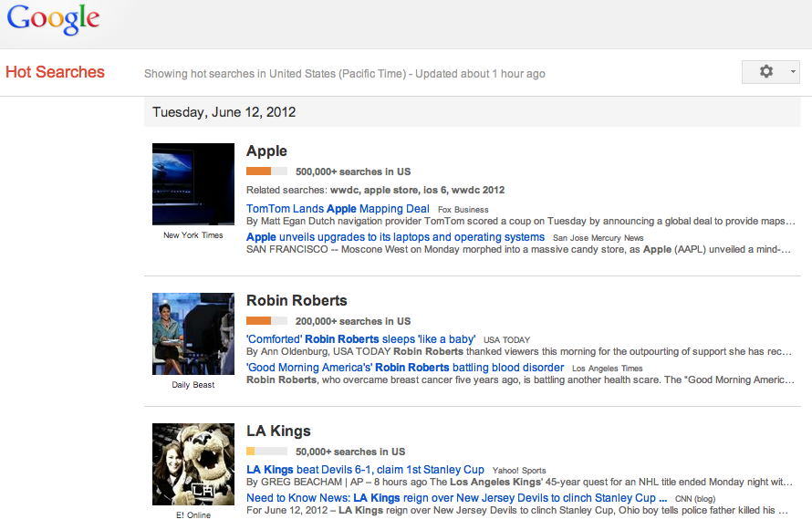
Task: Open 'TomTom Lands Apple Mapping Deal' article
Action: [x=338, y=209]
